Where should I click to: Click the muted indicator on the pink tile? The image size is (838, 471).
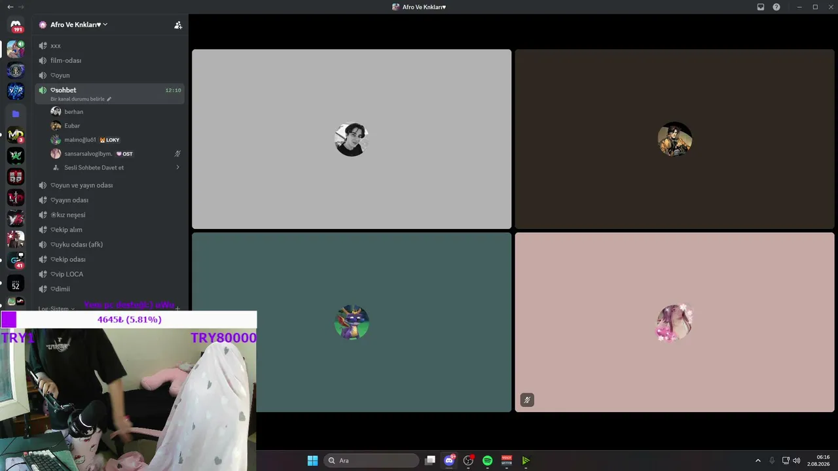click(x=527, y=400)
